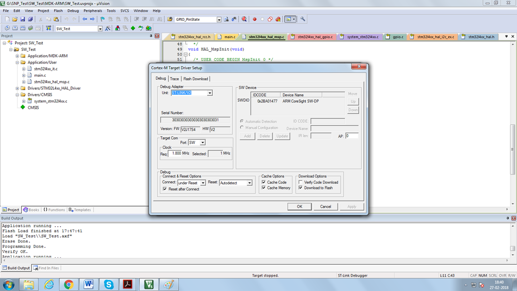Screen dimensions: 517x291
Task: Open the Peripherals menu
Action: coord(93,10)
